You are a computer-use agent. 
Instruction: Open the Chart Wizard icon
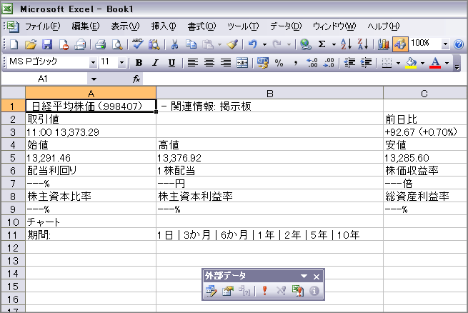pyautogui.click(x=384, y=45)
